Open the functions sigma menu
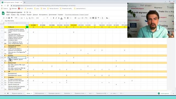 102,18
